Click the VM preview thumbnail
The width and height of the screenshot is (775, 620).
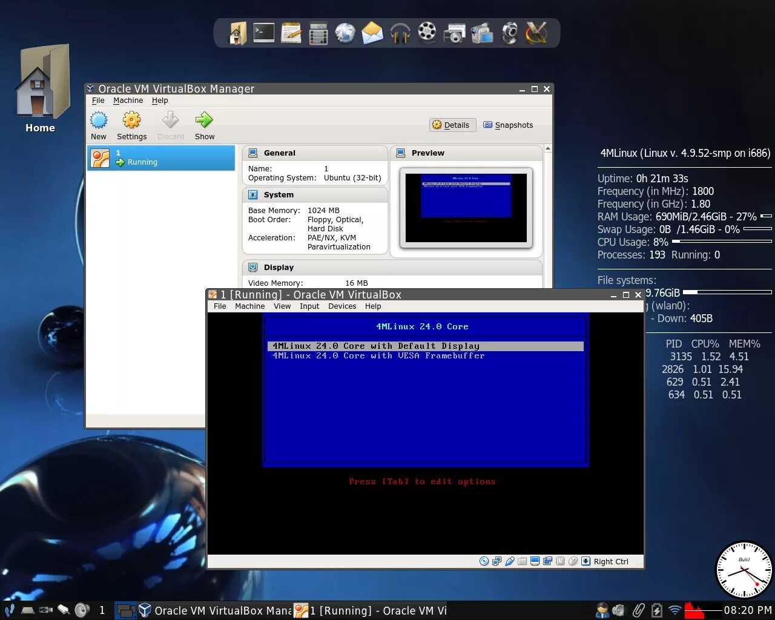[x=466, y=208]
